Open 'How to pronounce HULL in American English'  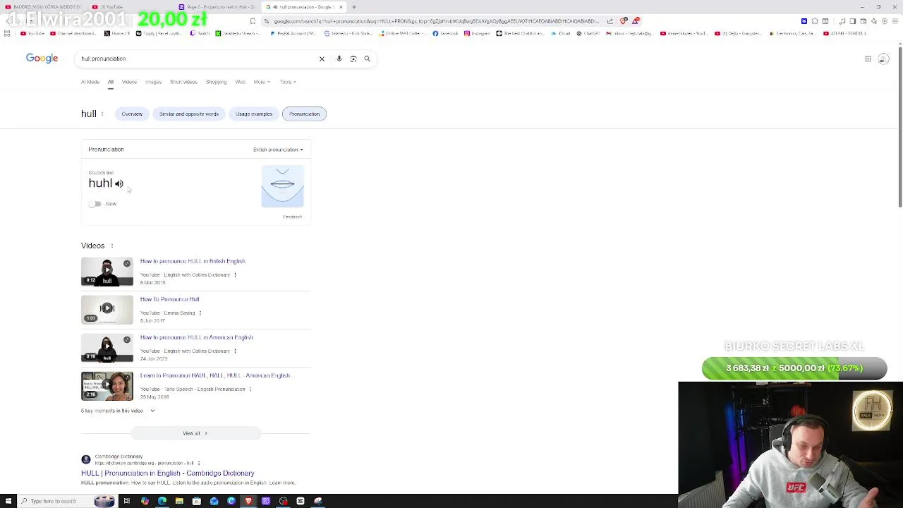[196, 337]
